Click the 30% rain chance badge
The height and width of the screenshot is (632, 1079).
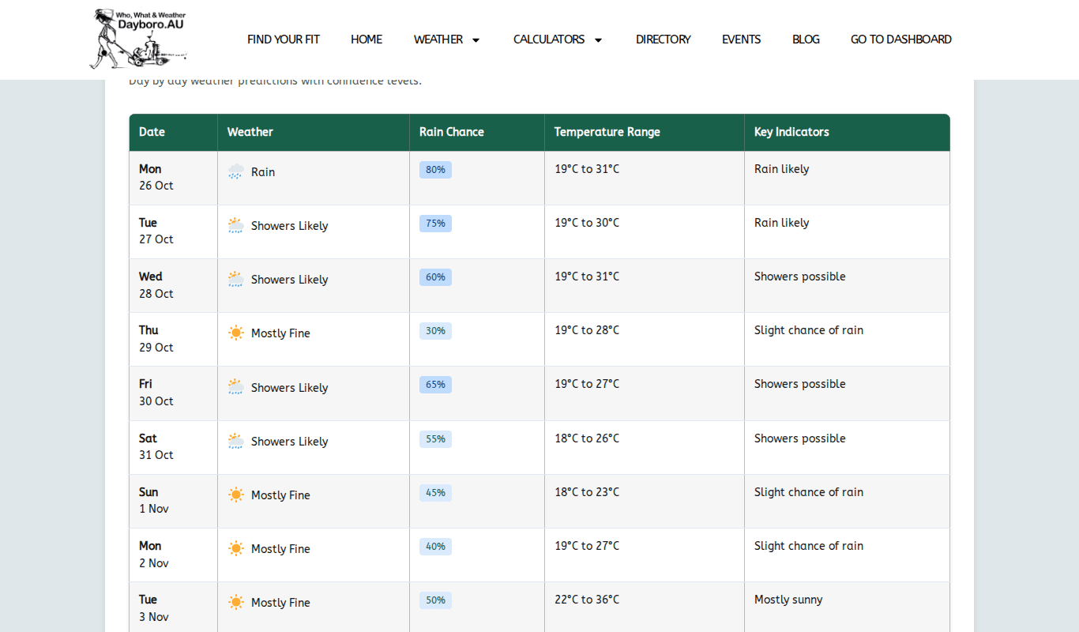click(435, 331)
